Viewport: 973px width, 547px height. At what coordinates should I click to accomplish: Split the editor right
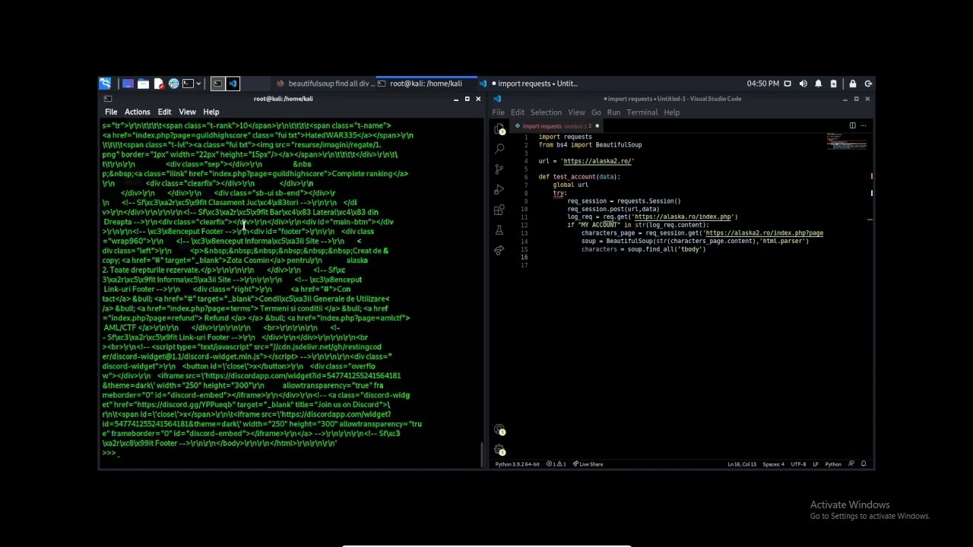852,126
